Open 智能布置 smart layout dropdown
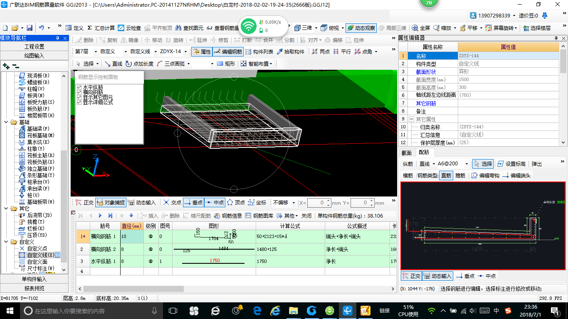 click(257, 64)
